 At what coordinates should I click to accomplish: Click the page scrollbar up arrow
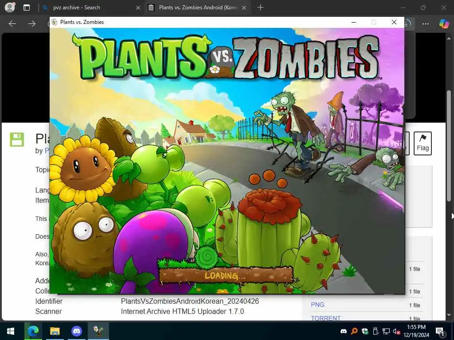(449, 38)
